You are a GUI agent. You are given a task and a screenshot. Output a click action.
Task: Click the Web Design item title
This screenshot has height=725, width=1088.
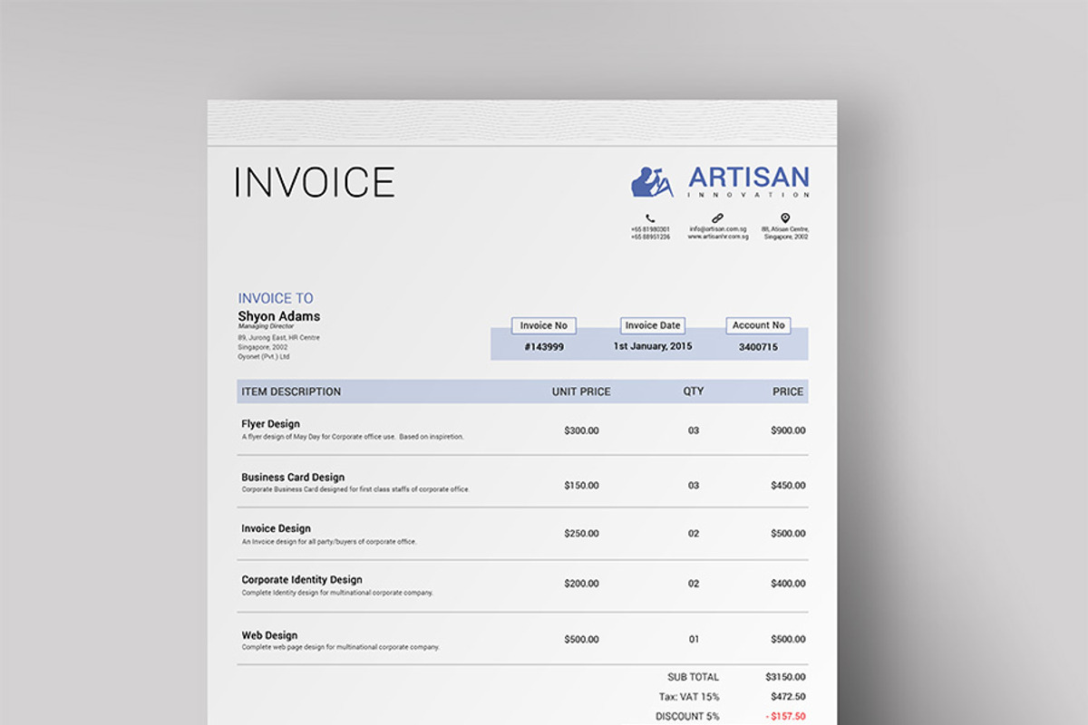pyautogui.click(x=269, y=635)
